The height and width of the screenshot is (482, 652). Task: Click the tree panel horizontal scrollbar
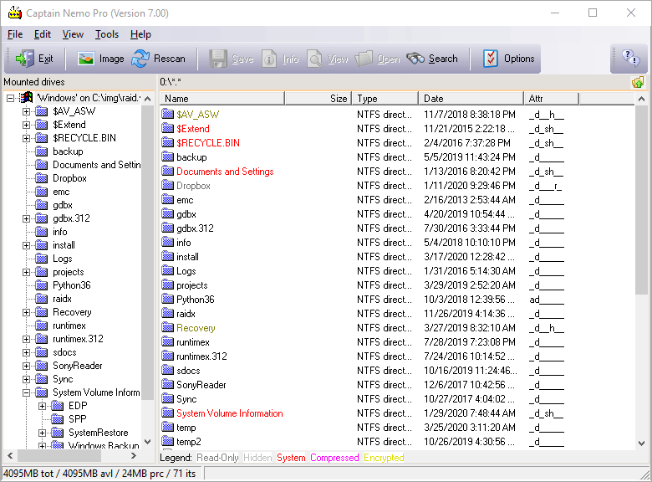pyautogui.click(x=59, y=456)
